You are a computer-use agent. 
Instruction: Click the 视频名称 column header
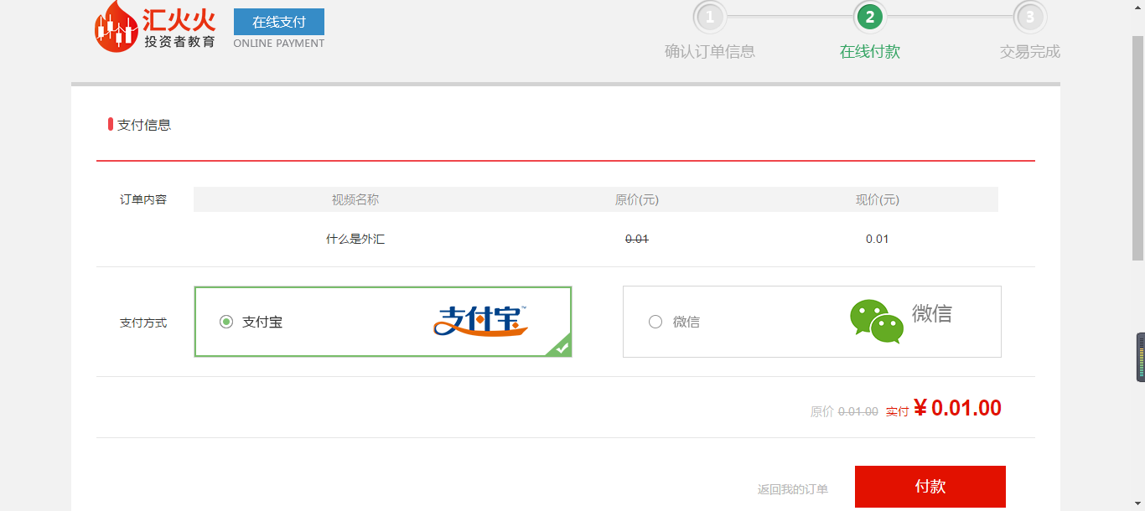355,199
